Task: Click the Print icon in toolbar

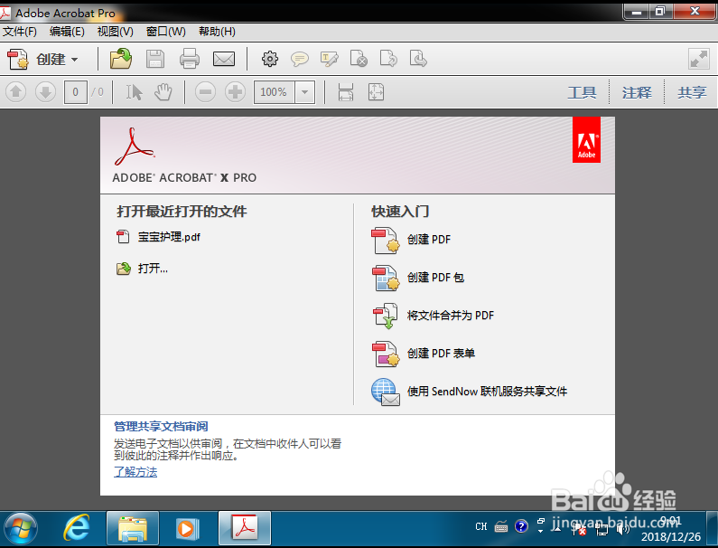Action: [190, 59]
